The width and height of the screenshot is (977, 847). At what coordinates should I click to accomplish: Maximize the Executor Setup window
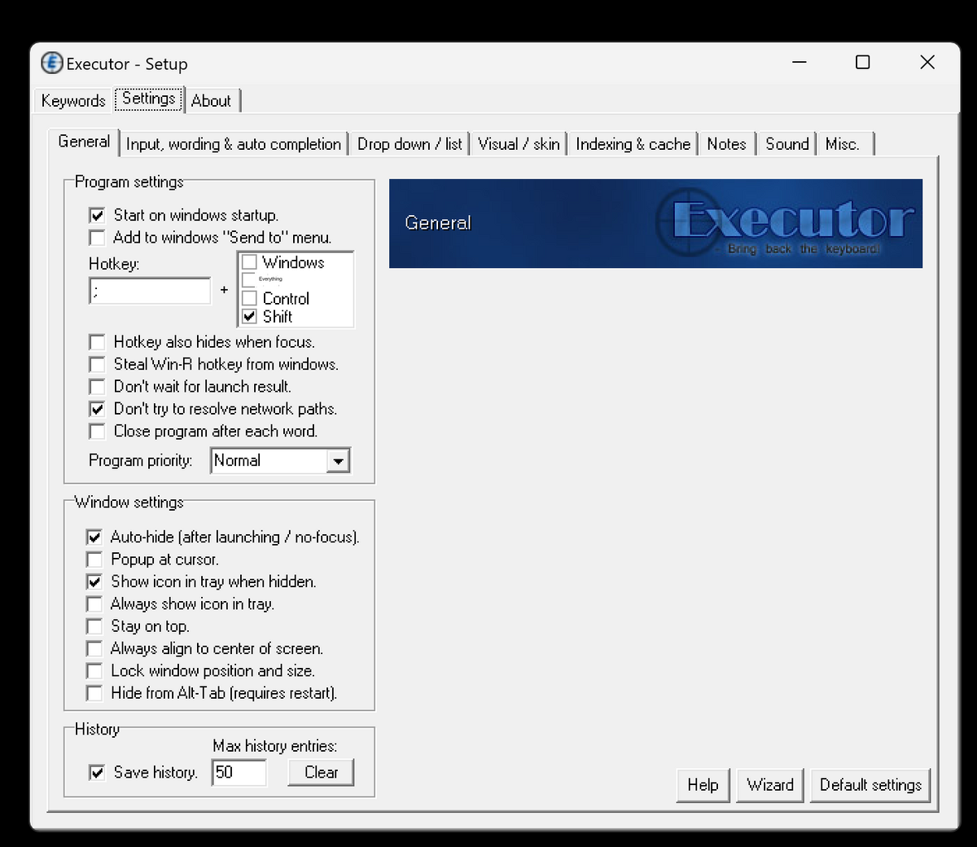tap(863, 63)
